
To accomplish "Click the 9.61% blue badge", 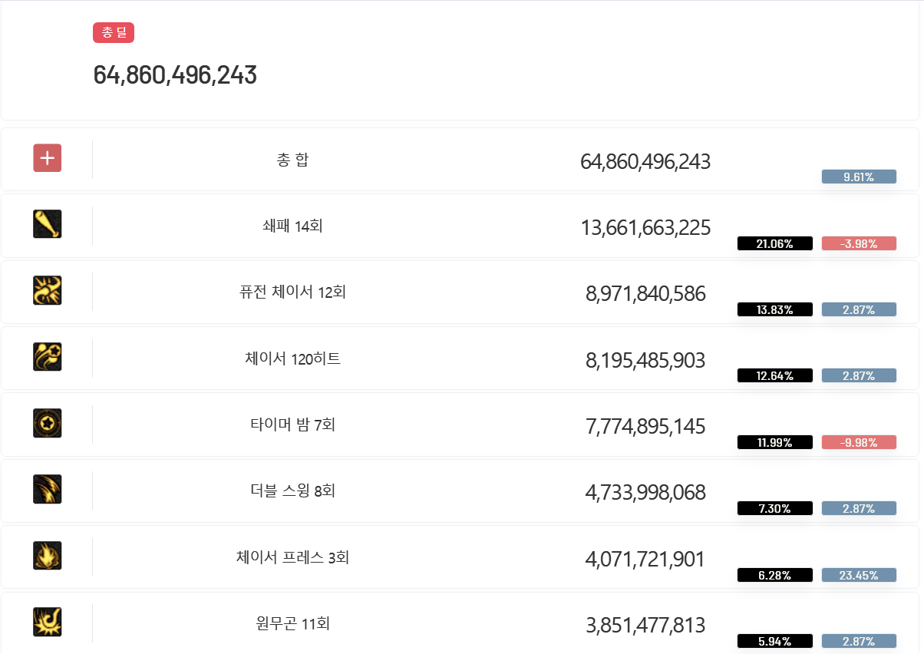I will [x=859, y=177].
